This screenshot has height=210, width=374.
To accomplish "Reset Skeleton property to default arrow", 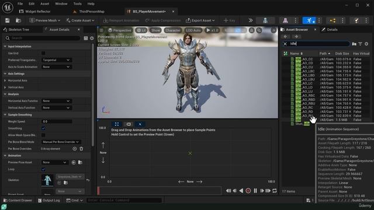I will [88, 180].
